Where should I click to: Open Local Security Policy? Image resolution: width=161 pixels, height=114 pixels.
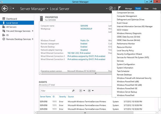tap(125, 50)
